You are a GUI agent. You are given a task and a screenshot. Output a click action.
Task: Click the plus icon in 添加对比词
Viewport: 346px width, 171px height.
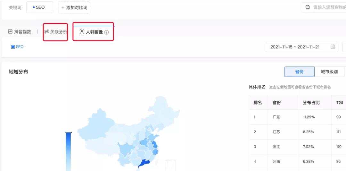coord(63,7)
